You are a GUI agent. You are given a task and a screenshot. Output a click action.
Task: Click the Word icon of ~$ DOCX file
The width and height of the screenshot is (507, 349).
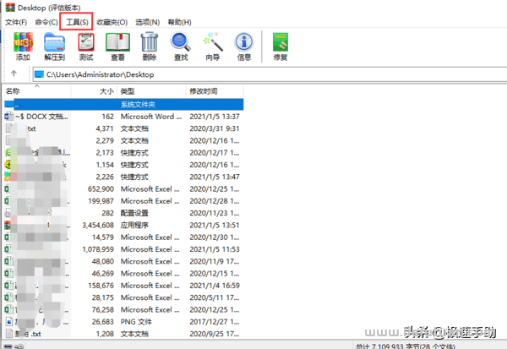(x=8, y=117)
